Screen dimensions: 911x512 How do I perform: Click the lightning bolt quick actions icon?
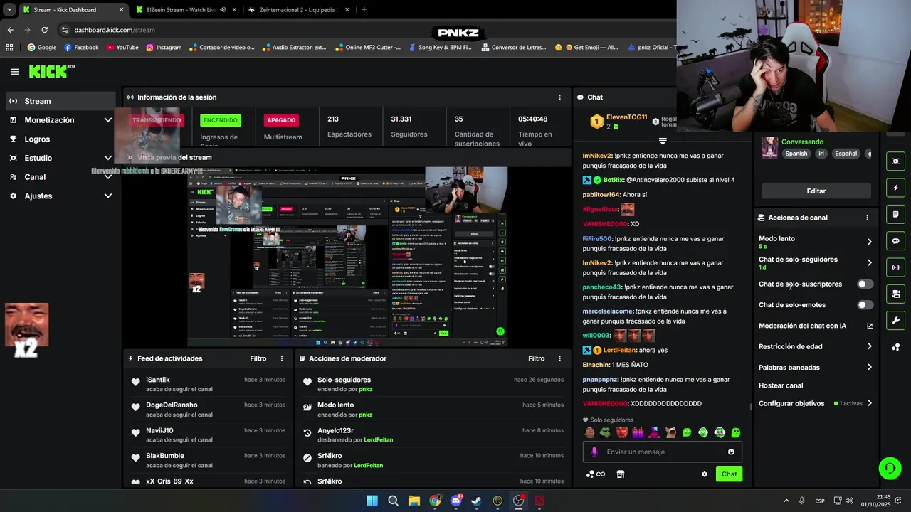[x=895, y=188]
